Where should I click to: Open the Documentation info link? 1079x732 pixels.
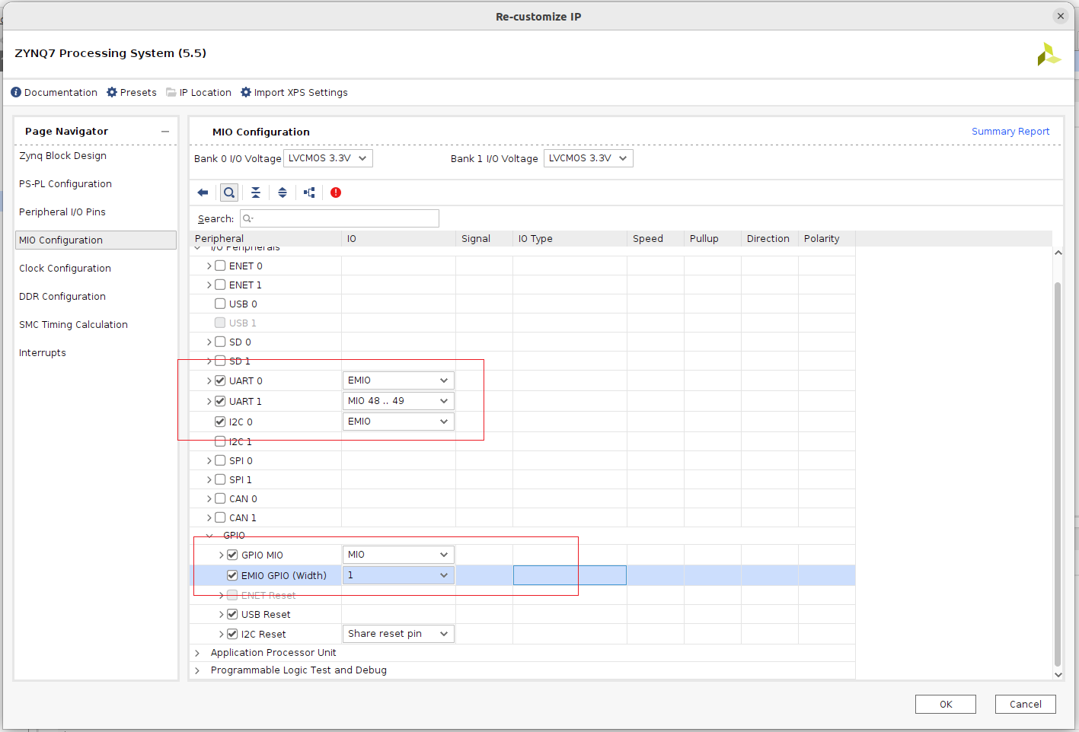tap(54, 92)
